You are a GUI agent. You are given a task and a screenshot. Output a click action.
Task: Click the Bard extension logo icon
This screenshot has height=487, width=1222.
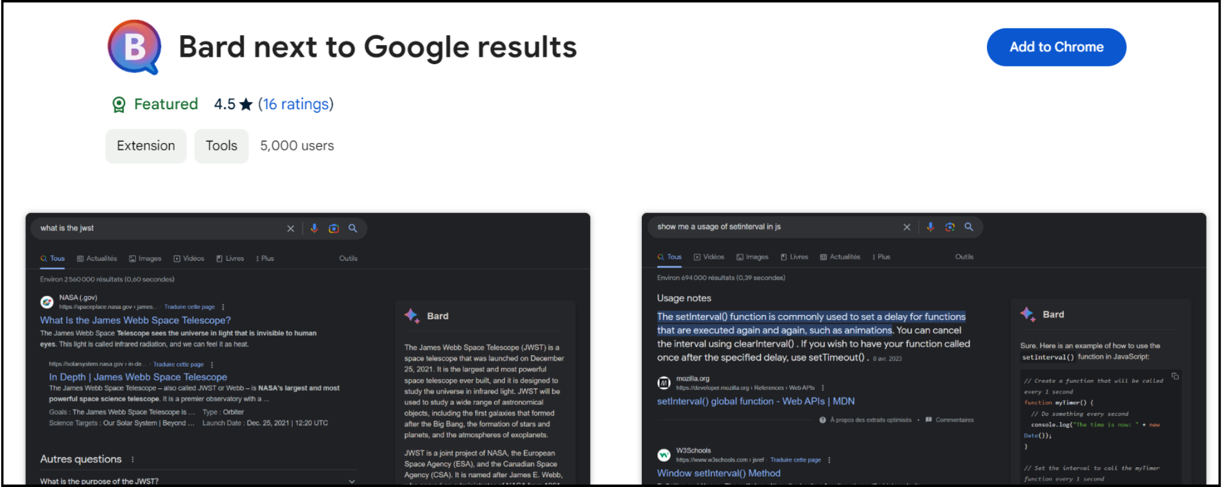point(135,47)
